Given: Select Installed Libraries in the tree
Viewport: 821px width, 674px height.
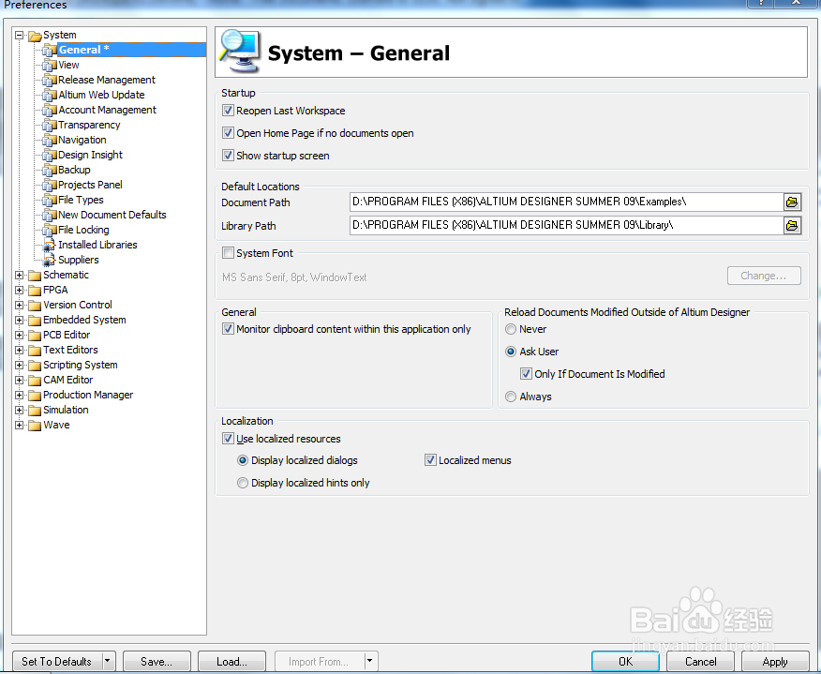Looking at the screenshot, I should (x=97, y=245).
